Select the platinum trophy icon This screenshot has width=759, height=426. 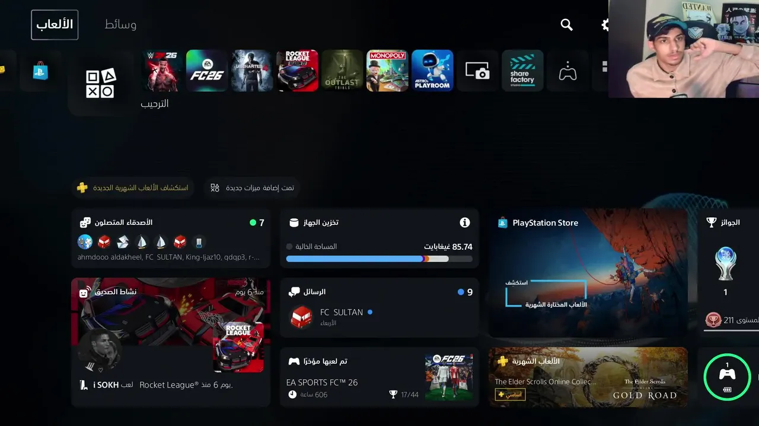[x=725, y=263]
